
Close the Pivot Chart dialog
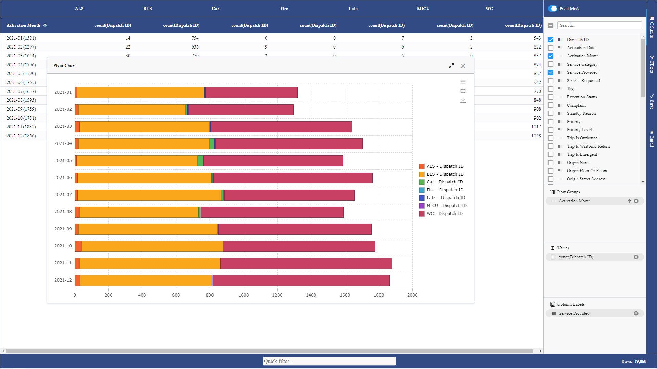[463, 66]
